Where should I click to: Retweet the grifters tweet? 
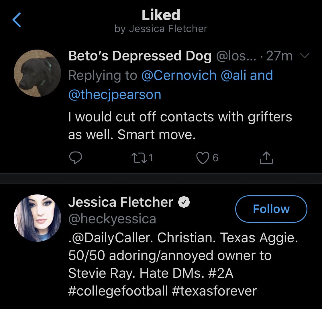(x=139, y=158)
